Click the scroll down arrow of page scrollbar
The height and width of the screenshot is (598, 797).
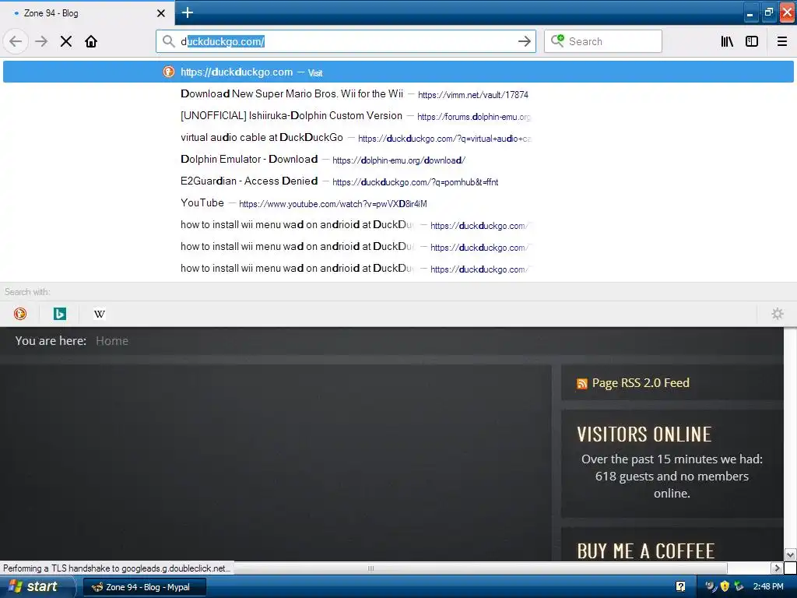[x=790, y=554]
